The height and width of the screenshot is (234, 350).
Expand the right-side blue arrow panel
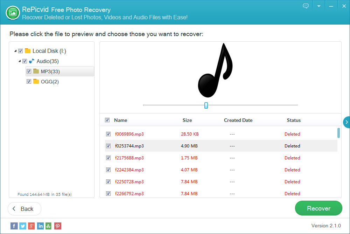346,122
